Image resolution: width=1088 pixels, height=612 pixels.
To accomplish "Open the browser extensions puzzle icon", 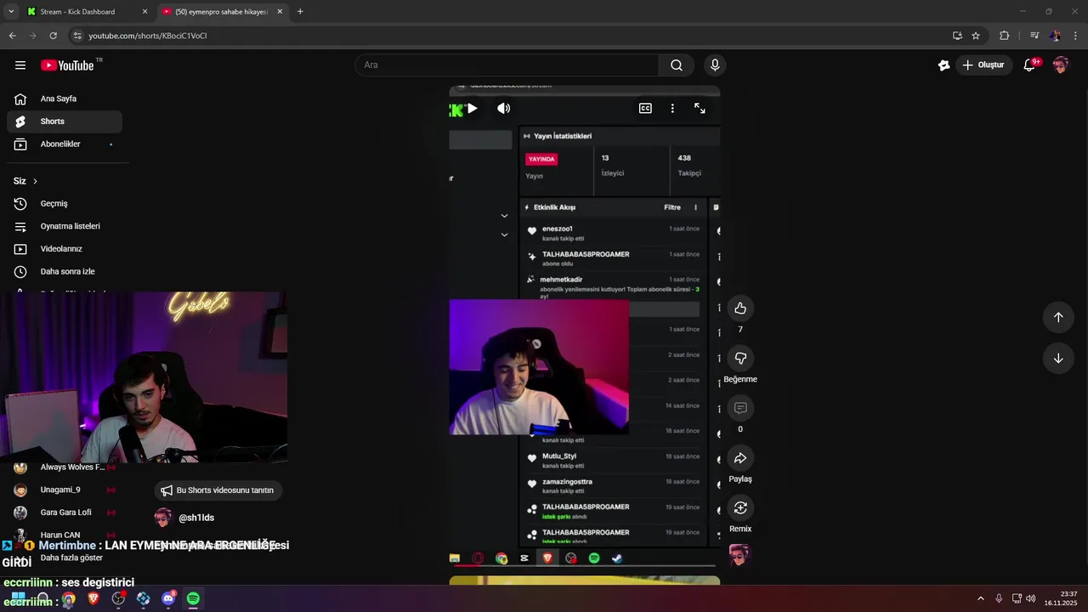I will [1004, 36].
